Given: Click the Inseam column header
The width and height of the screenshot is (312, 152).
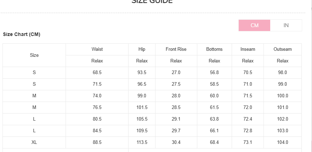Looking at the screenshot, I should (x=248, y=49).
